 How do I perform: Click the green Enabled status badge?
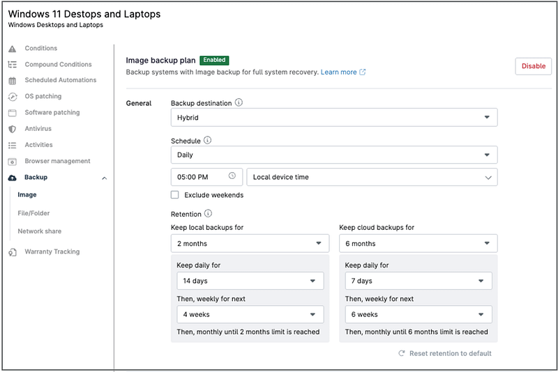click(214, 60)
